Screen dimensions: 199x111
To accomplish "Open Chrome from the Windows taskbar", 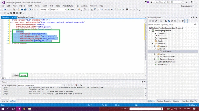I will 24,109.
